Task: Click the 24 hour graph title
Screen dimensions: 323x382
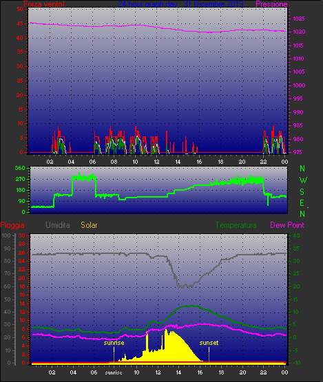Action: [x=180, y=4]
